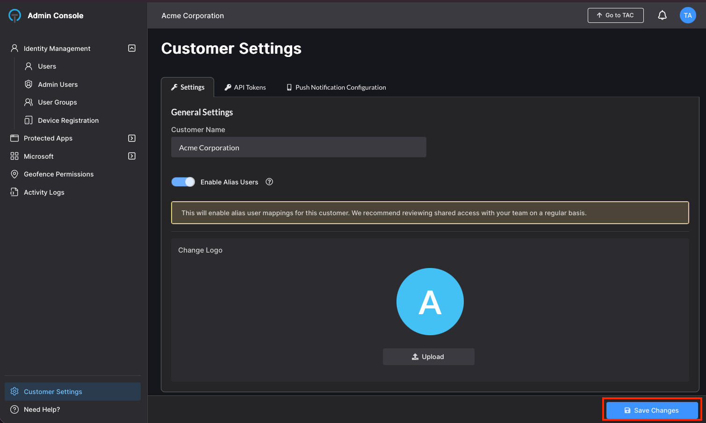Open Users from the sidebar
The image size is (706, 423).
pyautogui.click(x=47, y=66)
